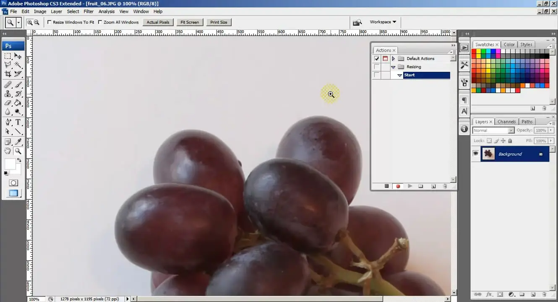Screen dimensions: 558x302
Task: Click the record button in Actions panel
Action: coord(398,186)
